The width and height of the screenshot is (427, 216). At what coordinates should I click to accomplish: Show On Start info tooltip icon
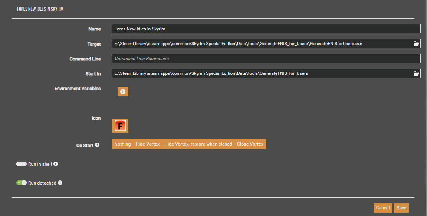97,145
